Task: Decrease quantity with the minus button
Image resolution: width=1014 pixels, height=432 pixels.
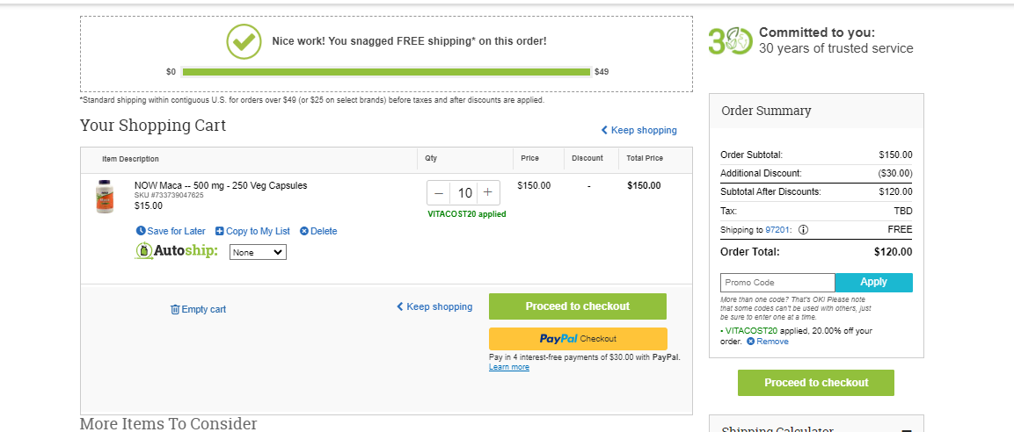Action: click(x=439, y=192)
